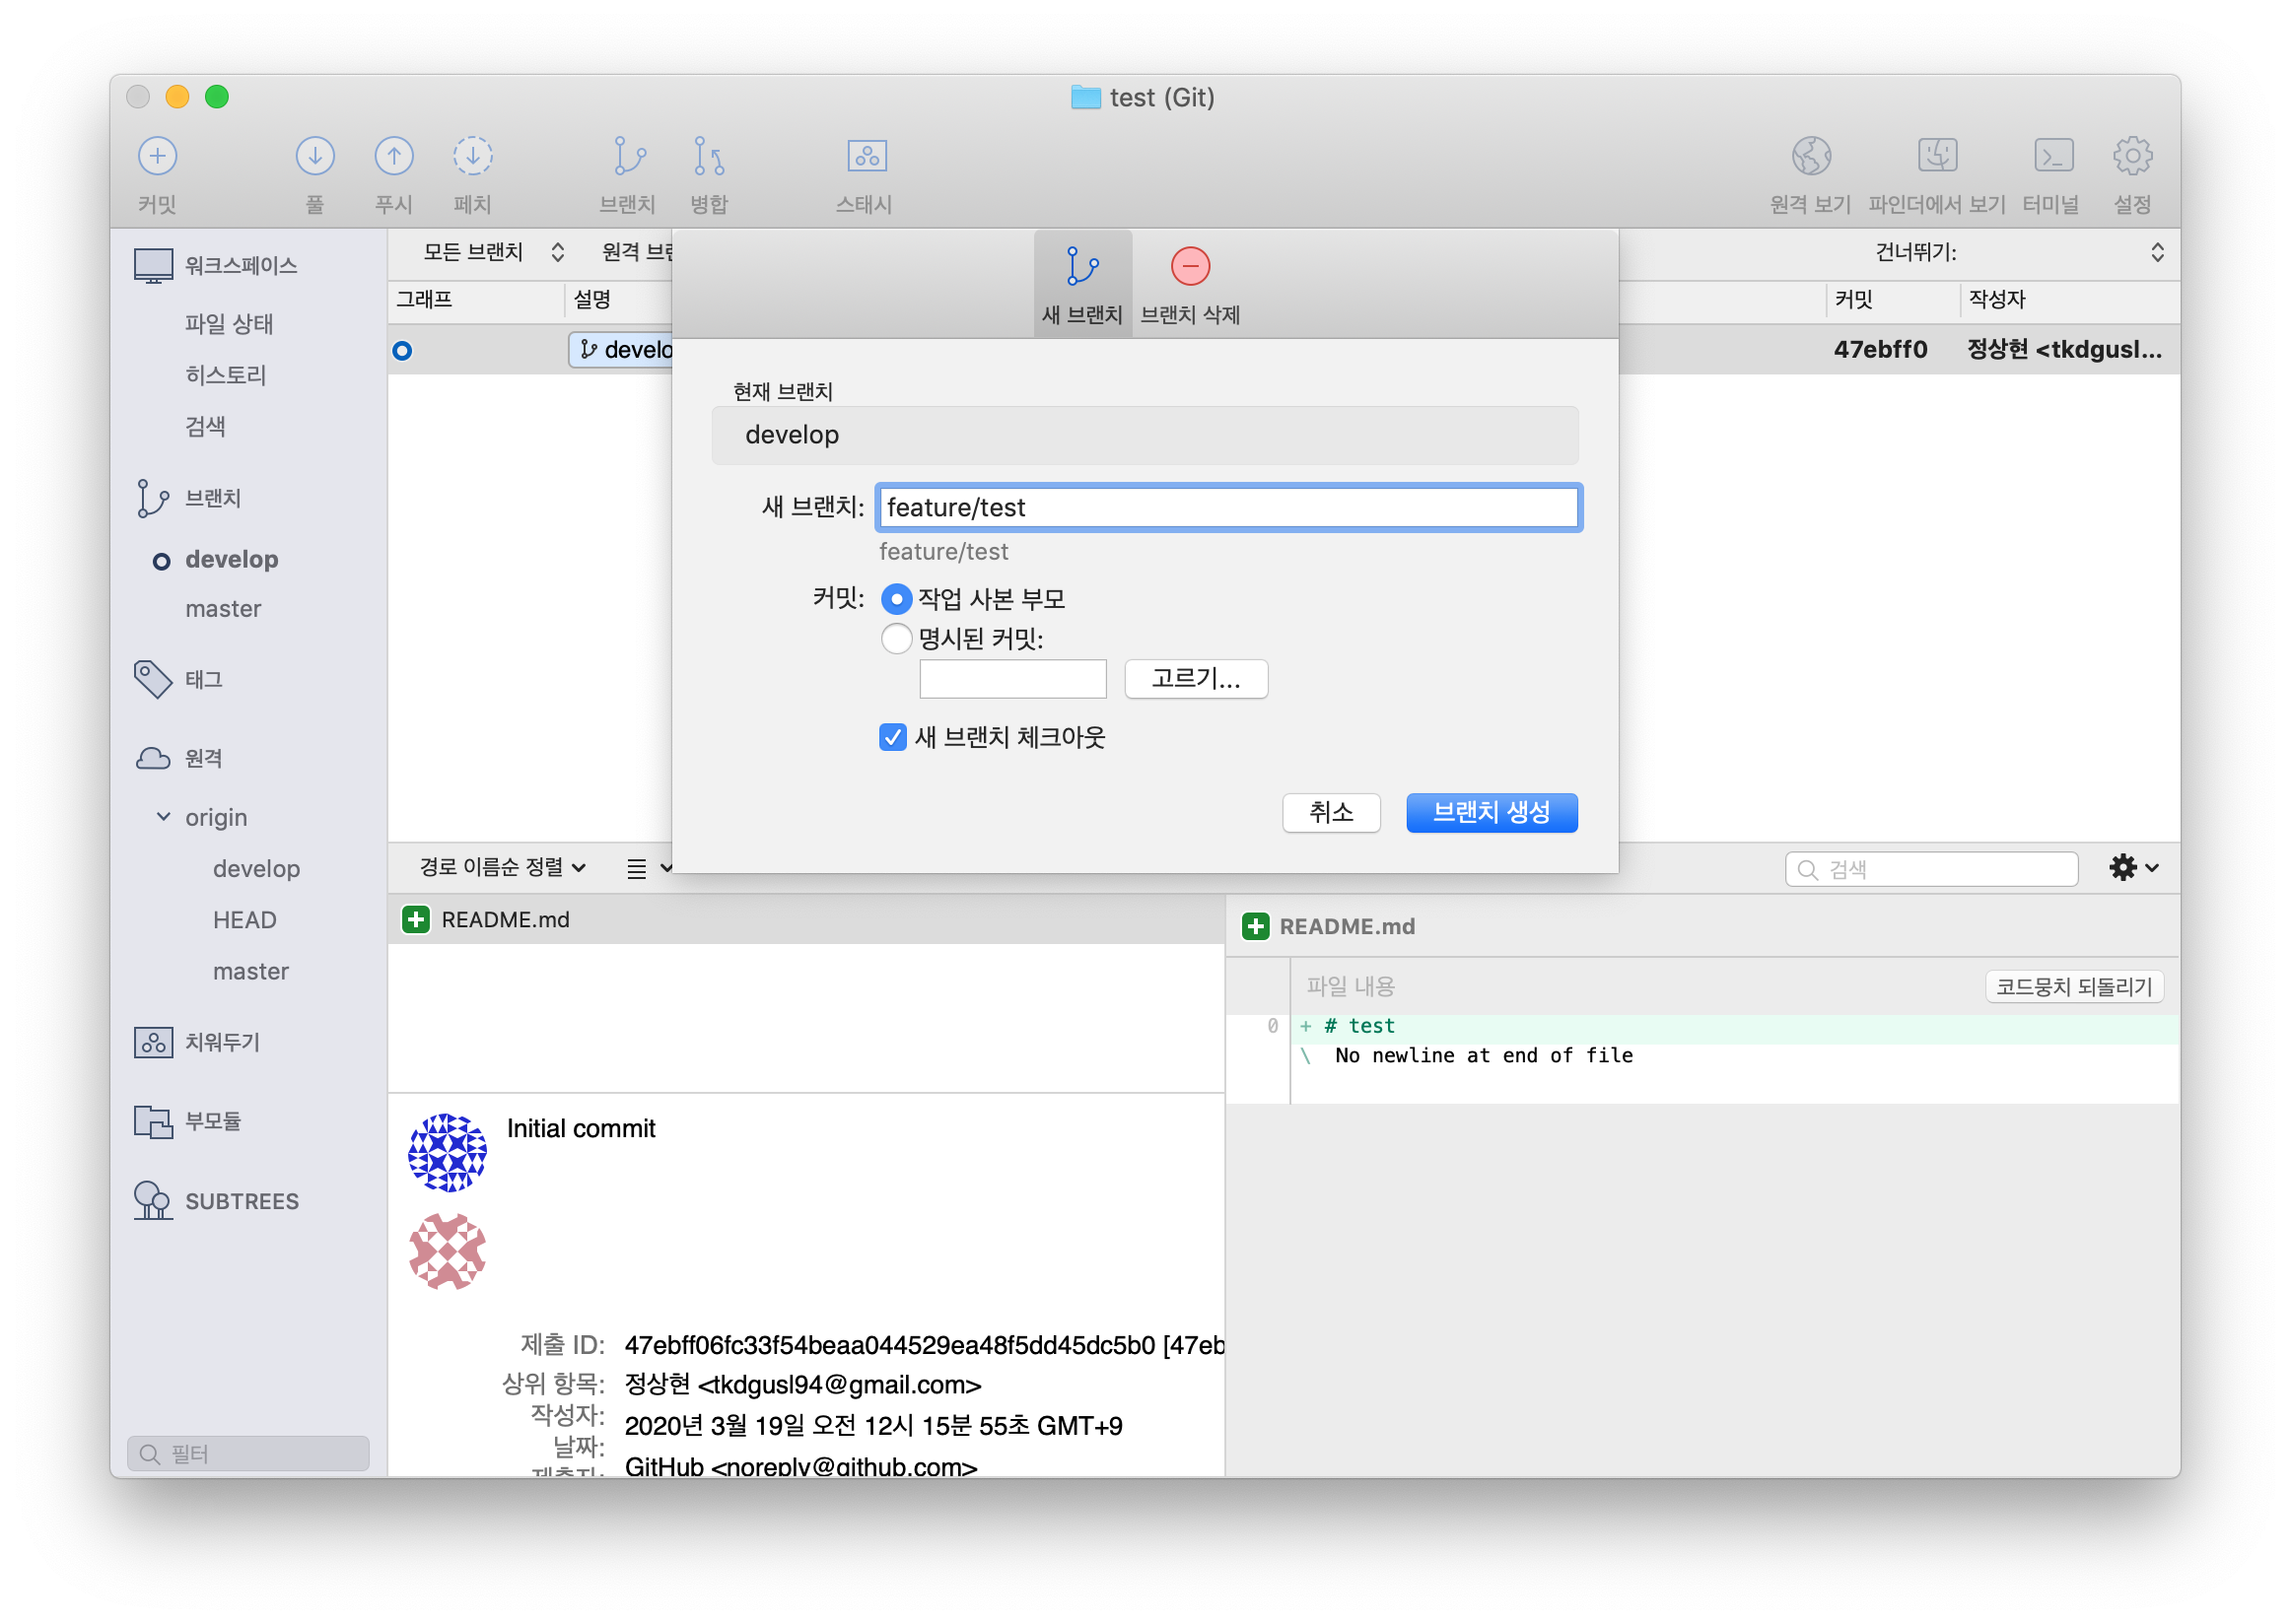
Task: Click the 취소 button
Action: click(1331, 812)
